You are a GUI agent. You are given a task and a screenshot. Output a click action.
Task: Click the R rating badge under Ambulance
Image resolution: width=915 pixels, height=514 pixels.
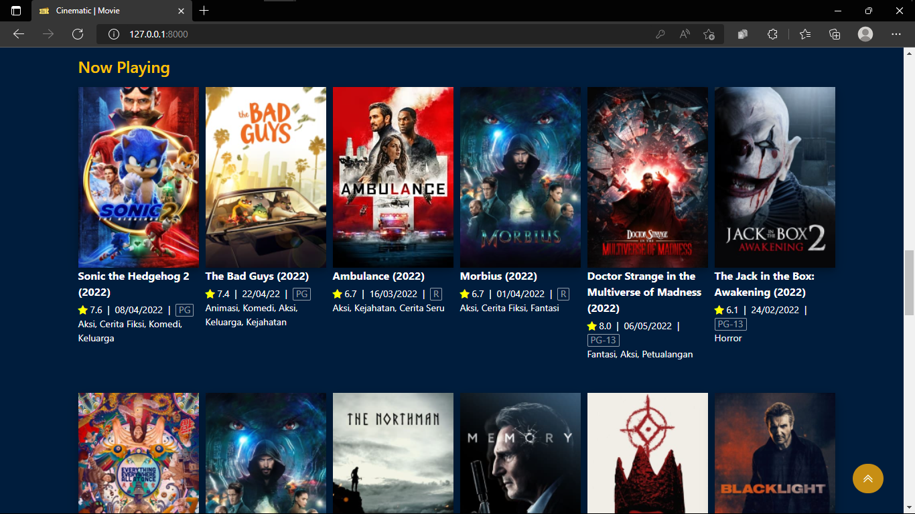click(x=436, y=294)
